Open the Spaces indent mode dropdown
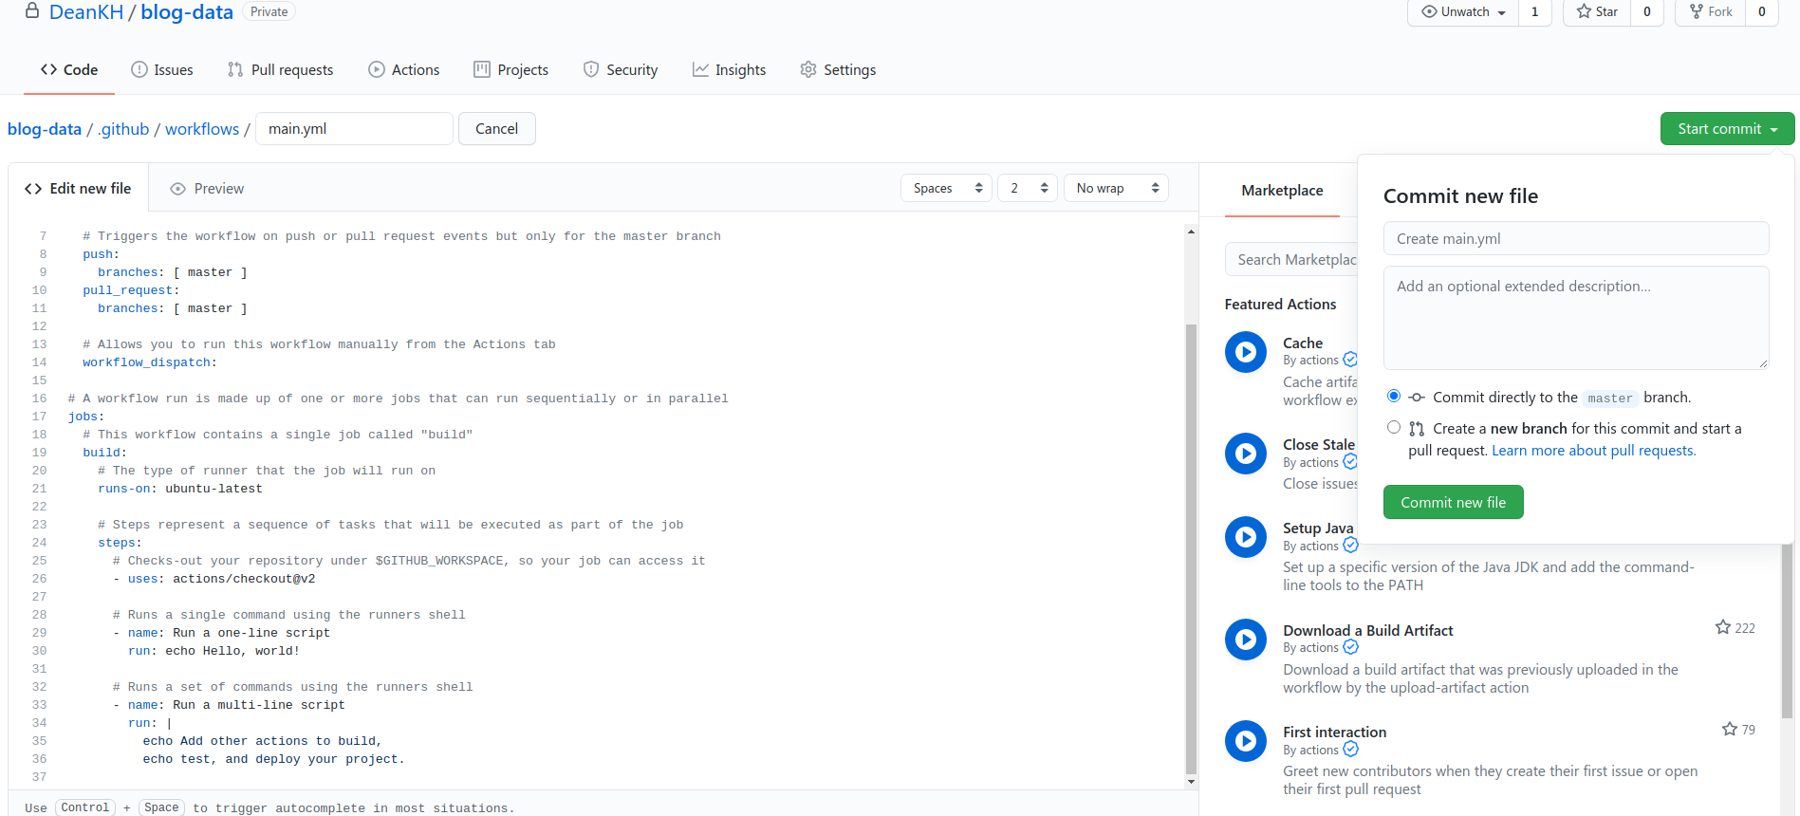1800x816 pixels. click(x=946, y=188)
